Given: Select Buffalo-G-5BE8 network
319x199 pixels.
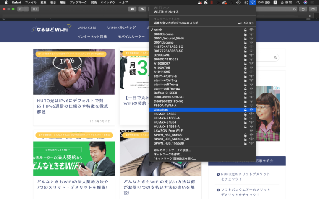Looking at the screenshot, I should [202, 93].
